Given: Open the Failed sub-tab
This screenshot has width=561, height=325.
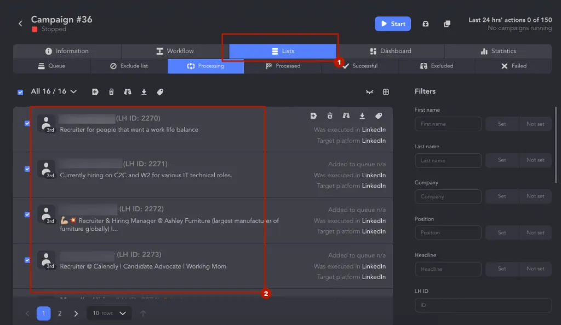Looking at the screenshot, I should coord(513,66).
